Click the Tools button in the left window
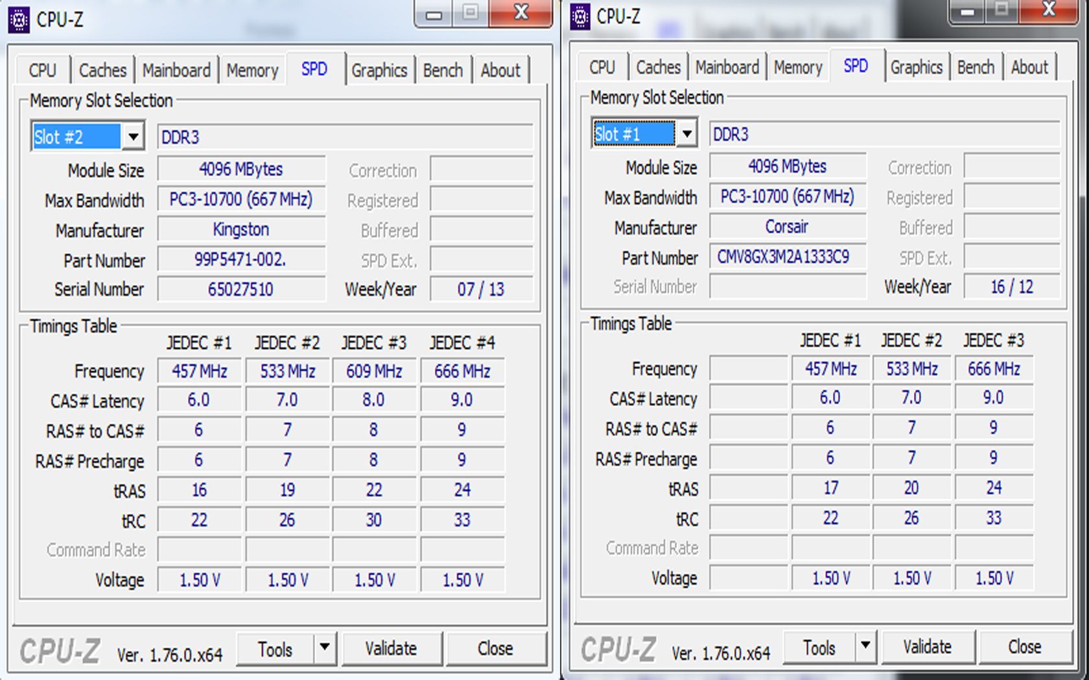 coord(275,649)
